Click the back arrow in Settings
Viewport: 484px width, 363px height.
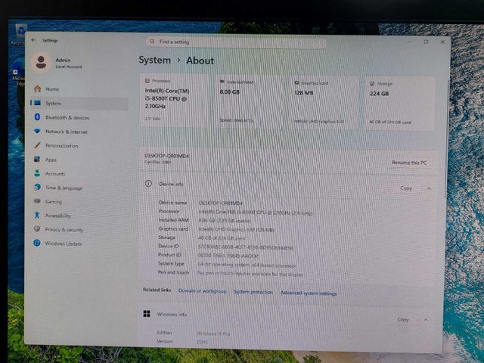[x=33, y=40]
